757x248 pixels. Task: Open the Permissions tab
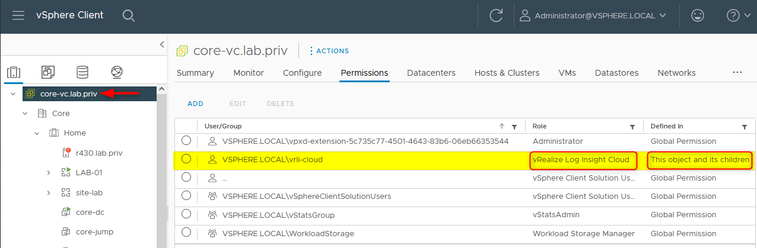pyautogui.click(x=364, y=73)
